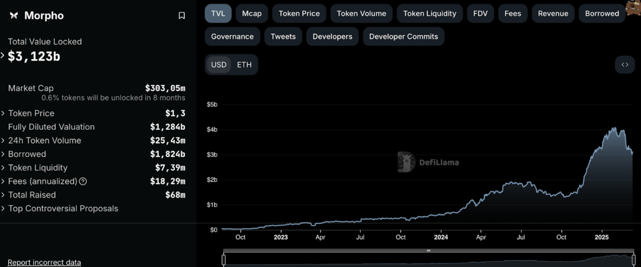Image resolution: width=641 pixels, height=267 pixels.
Task: Enable Revenue on chart
Action: tap(553, 14)
